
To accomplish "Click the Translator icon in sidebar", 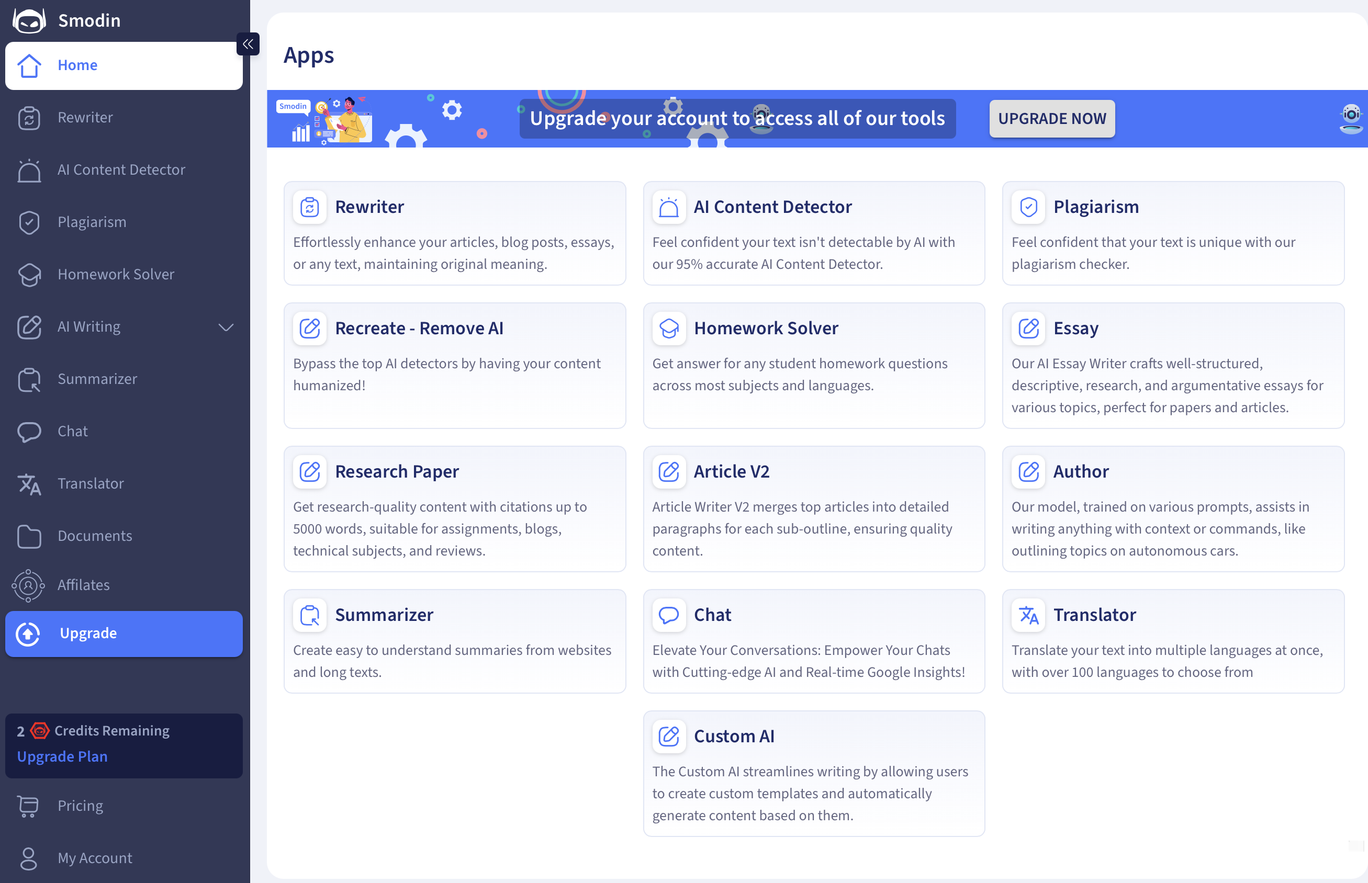I will point(29,484).
